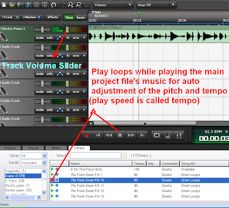Create a new project with the blank page icon

pyautogui.click(x=4, y=5)
